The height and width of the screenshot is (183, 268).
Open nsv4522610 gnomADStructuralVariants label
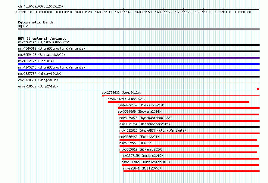[153, 130]
